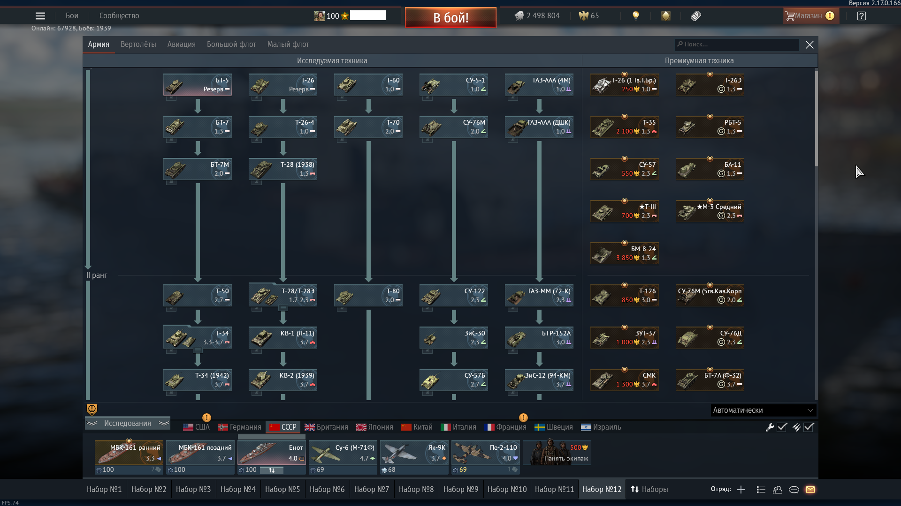Click the golden warning shield icon

click(x=92, y=409)
